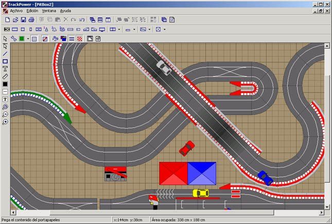The image size is (332, 224).
Task: Toggle the overlapping red-blue layers button
Action: [63, 39]
